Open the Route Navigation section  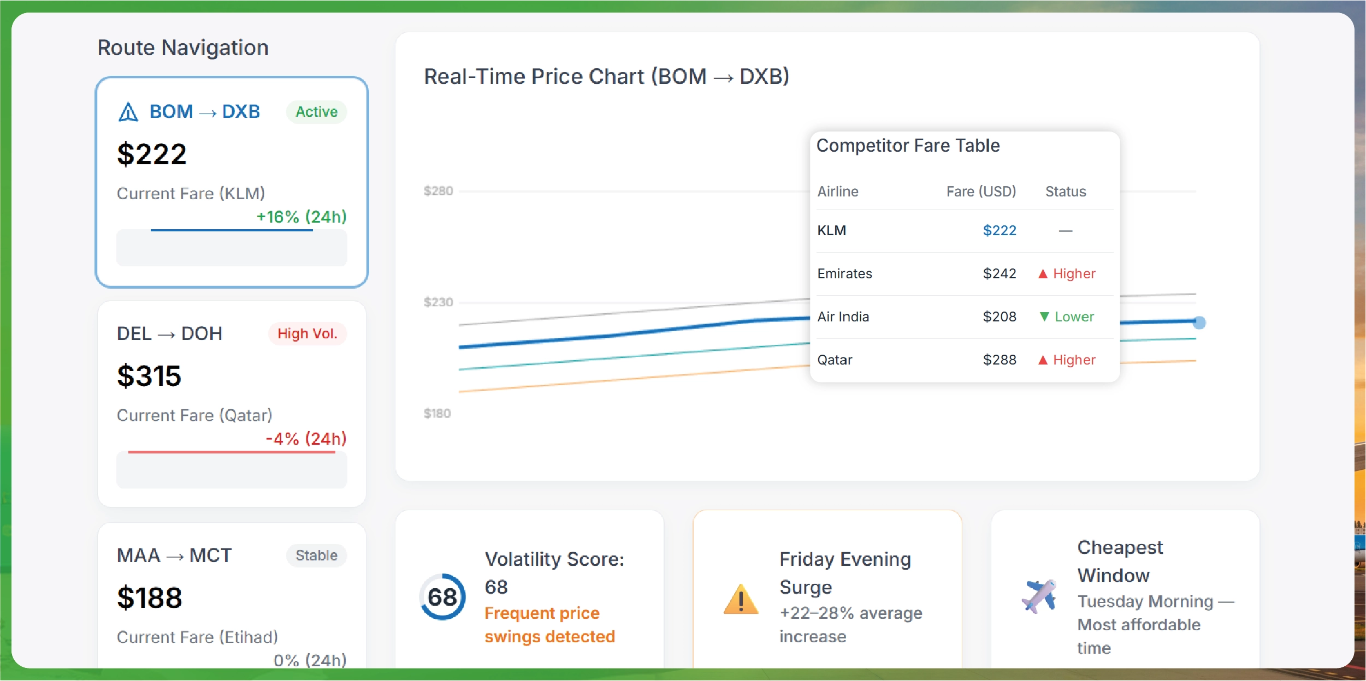[182, 47]
